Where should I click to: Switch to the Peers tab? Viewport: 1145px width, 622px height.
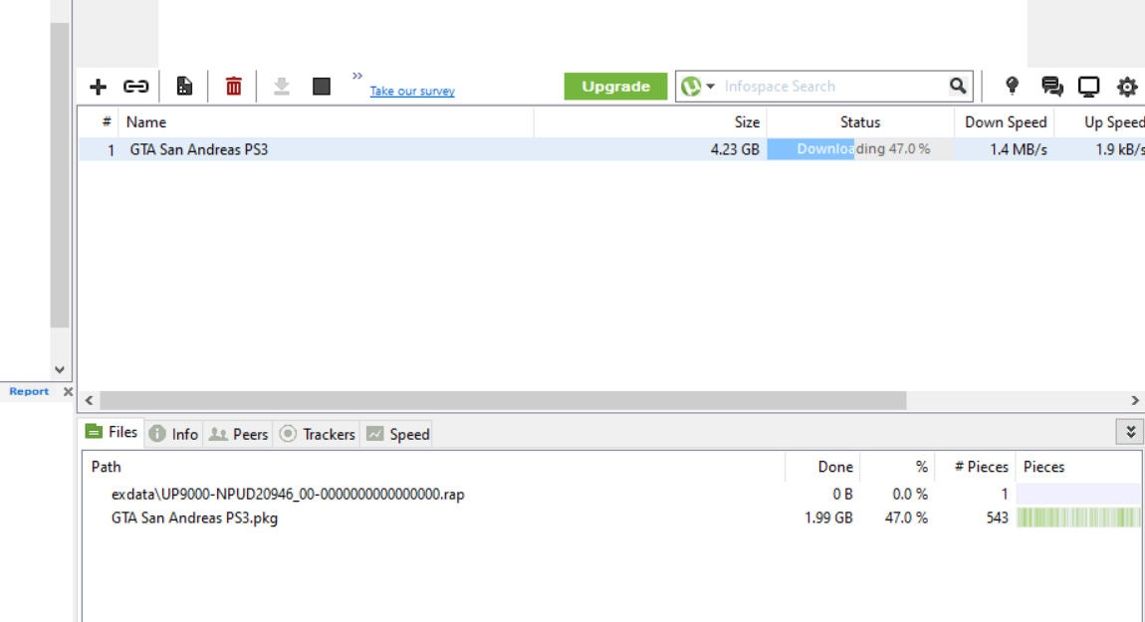click(x=238, y=434)
